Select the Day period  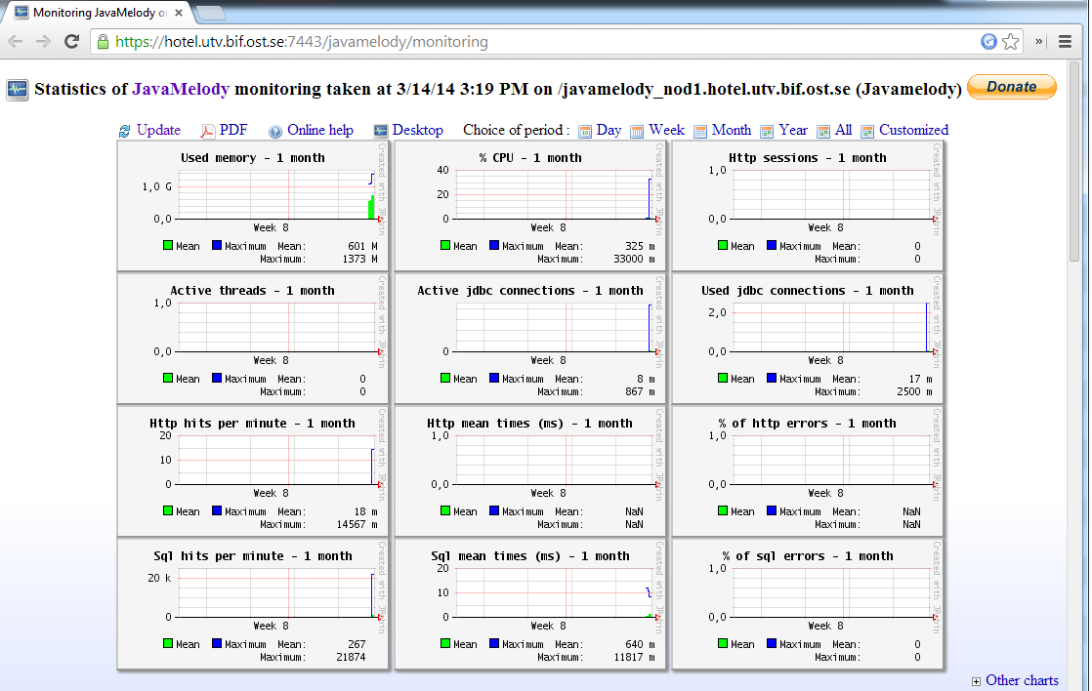pos(609,130)
